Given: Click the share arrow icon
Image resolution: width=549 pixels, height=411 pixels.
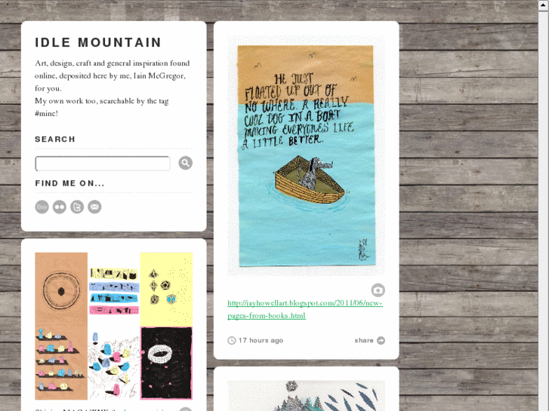Looking at the screenshot, I should click(x=381, y=340).
